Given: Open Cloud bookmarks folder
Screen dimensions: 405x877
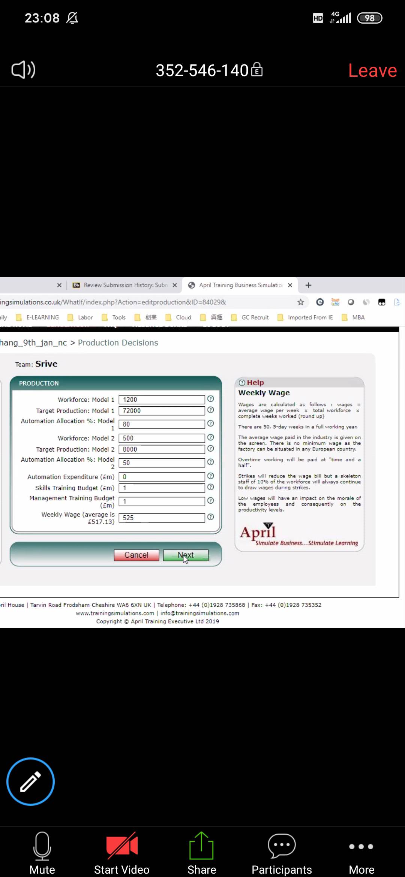Looking at the screenshot, I should 178,317.
